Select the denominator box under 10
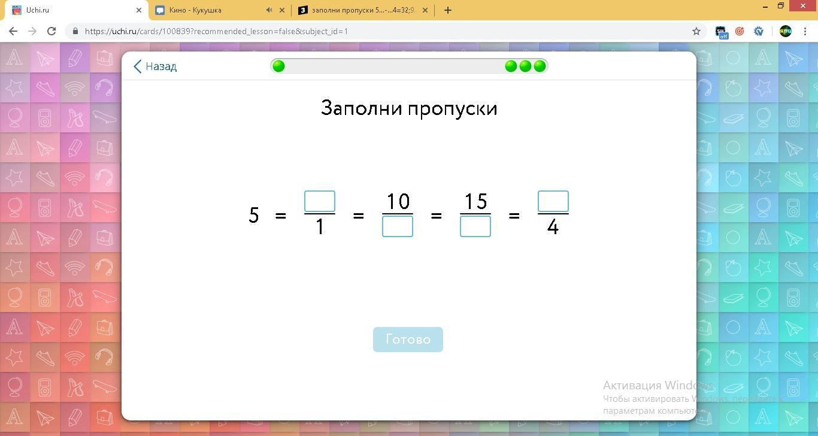This screenshot has height=436, width=818. pos(398,226)
